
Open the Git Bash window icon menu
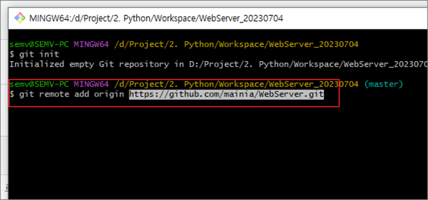coord(20,18)
